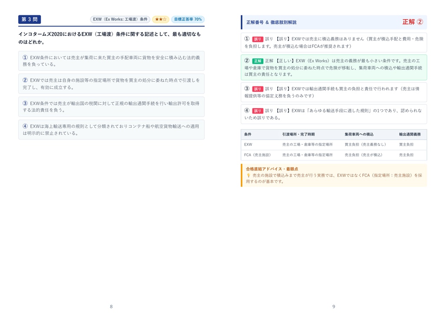Click the green 正解 badge in explanation ②

(257, 61)
